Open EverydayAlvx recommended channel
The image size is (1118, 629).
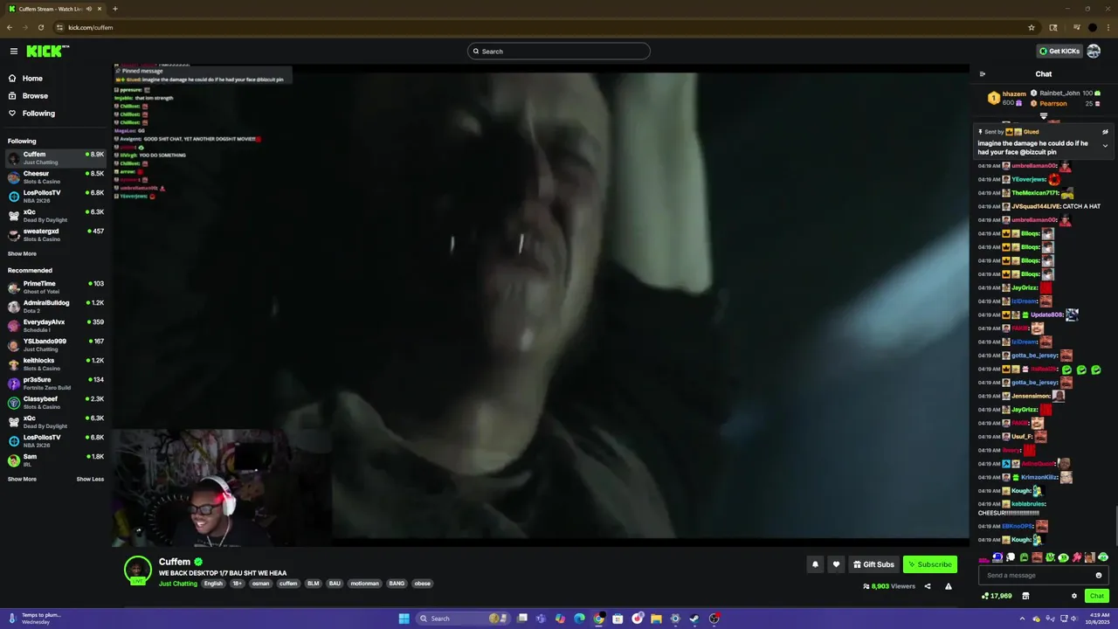pos(55,326)
